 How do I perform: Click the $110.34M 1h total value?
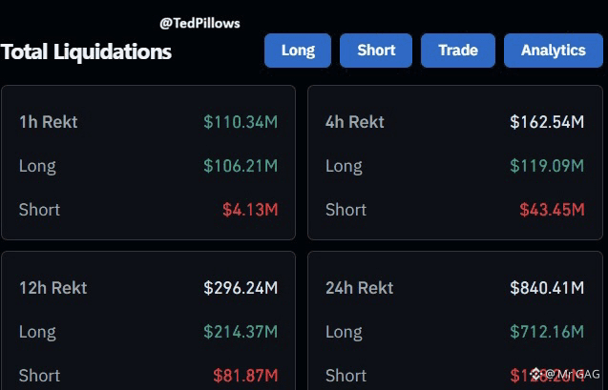[x=241, y=122]
